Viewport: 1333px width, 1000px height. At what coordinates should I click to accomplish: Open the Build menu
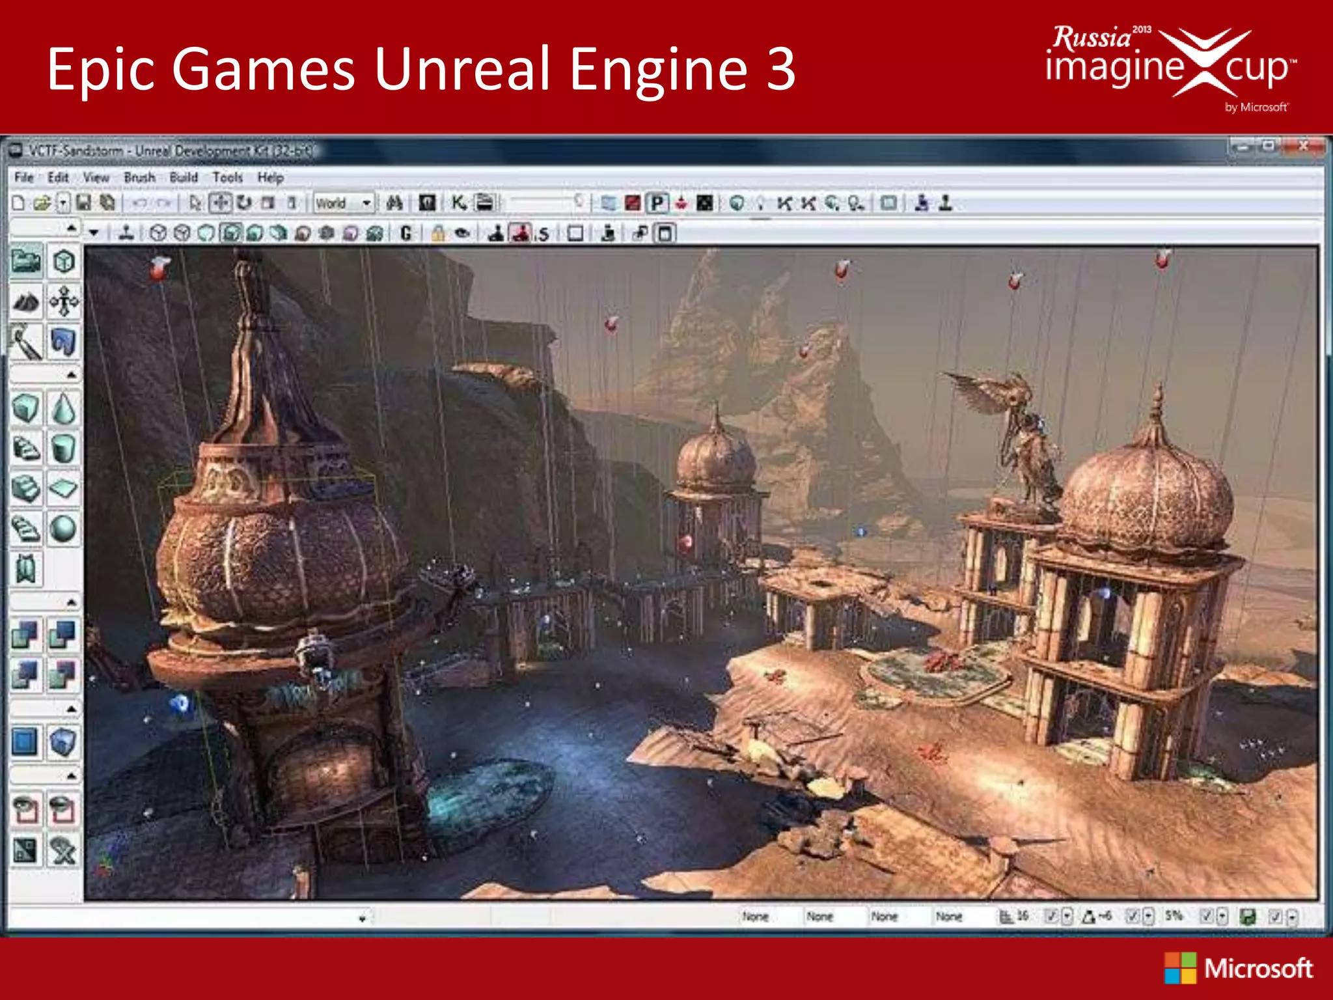pos(183,177)
